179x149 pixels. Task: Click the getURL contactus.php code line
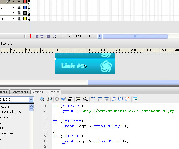120,111
